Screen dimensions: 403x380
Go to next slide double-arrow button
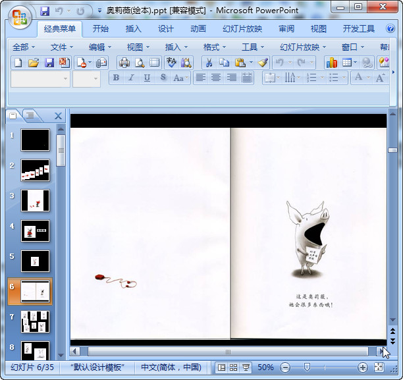392,341
